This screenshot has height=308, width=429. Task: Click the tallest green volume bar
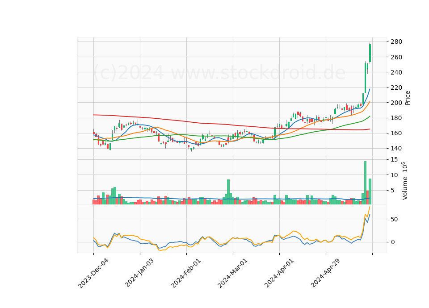(365, 183)
